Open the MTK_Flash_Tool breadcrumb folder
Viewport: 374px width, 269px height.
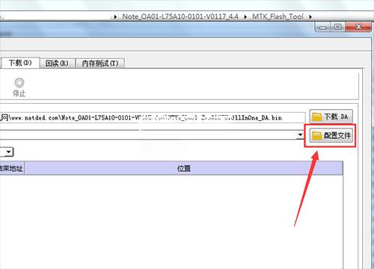coord(278,16)
